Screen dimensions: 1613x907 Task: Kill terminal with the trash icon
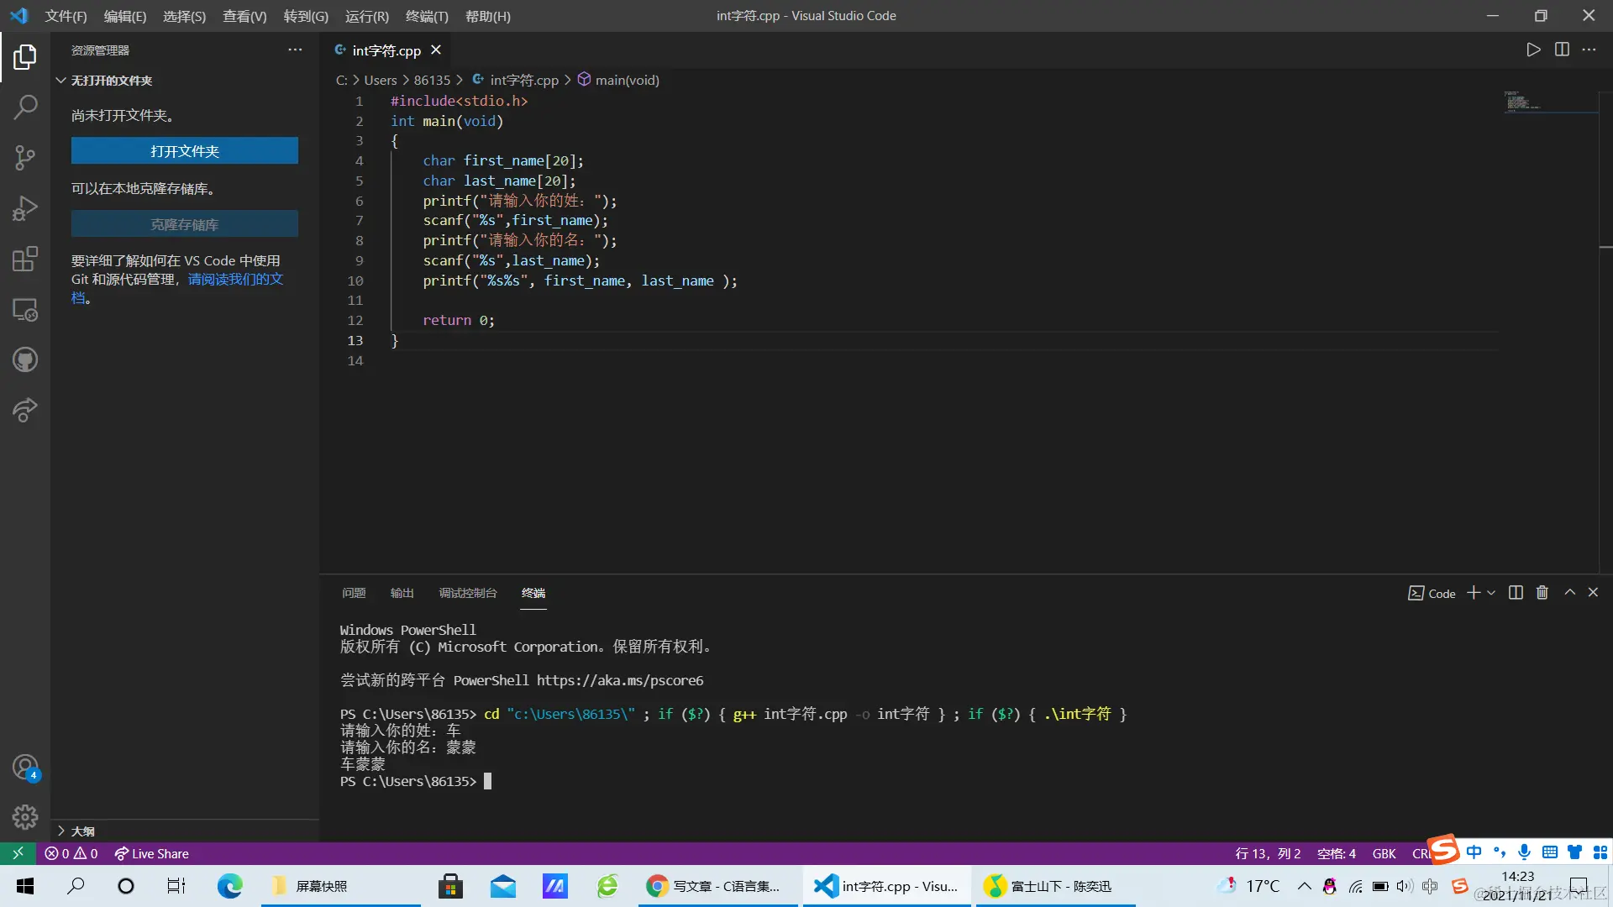(x=1542, y=593)
